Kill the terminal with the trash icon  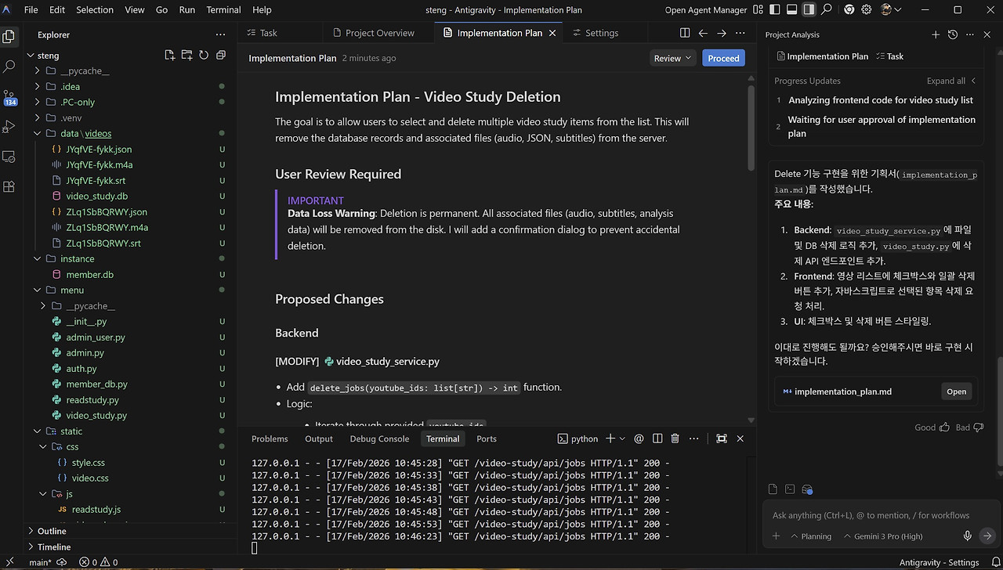click(675, 438)
